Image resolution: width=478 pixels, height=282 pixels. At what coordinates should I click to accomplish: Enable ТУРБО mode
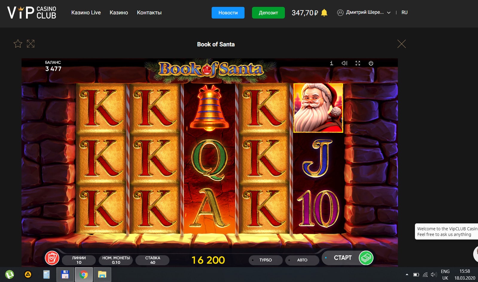point(265,260)
